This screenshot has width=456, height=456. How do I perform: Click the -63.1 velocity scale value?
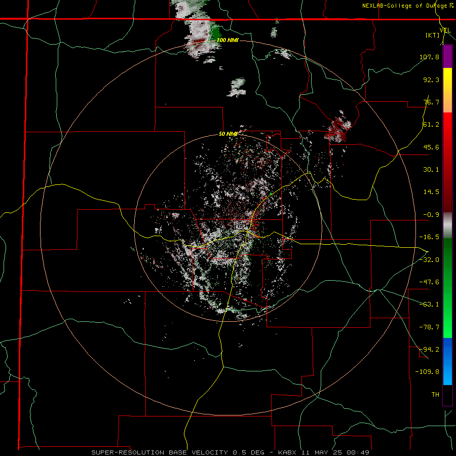pos(429,305)
